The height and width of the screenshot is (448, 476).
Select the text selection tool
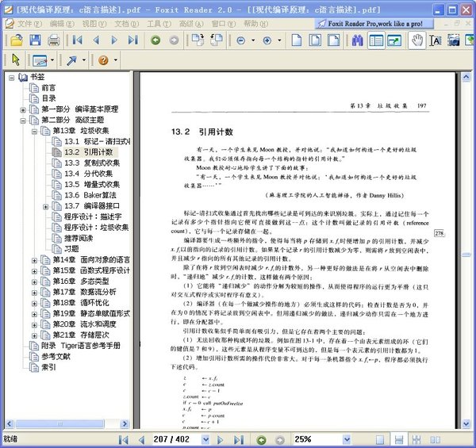[x=436, y=40]
